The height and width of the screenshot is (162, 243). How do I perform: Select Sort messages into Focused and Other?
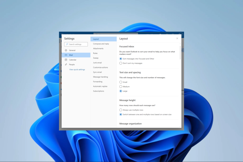click(x=121, y=59)
